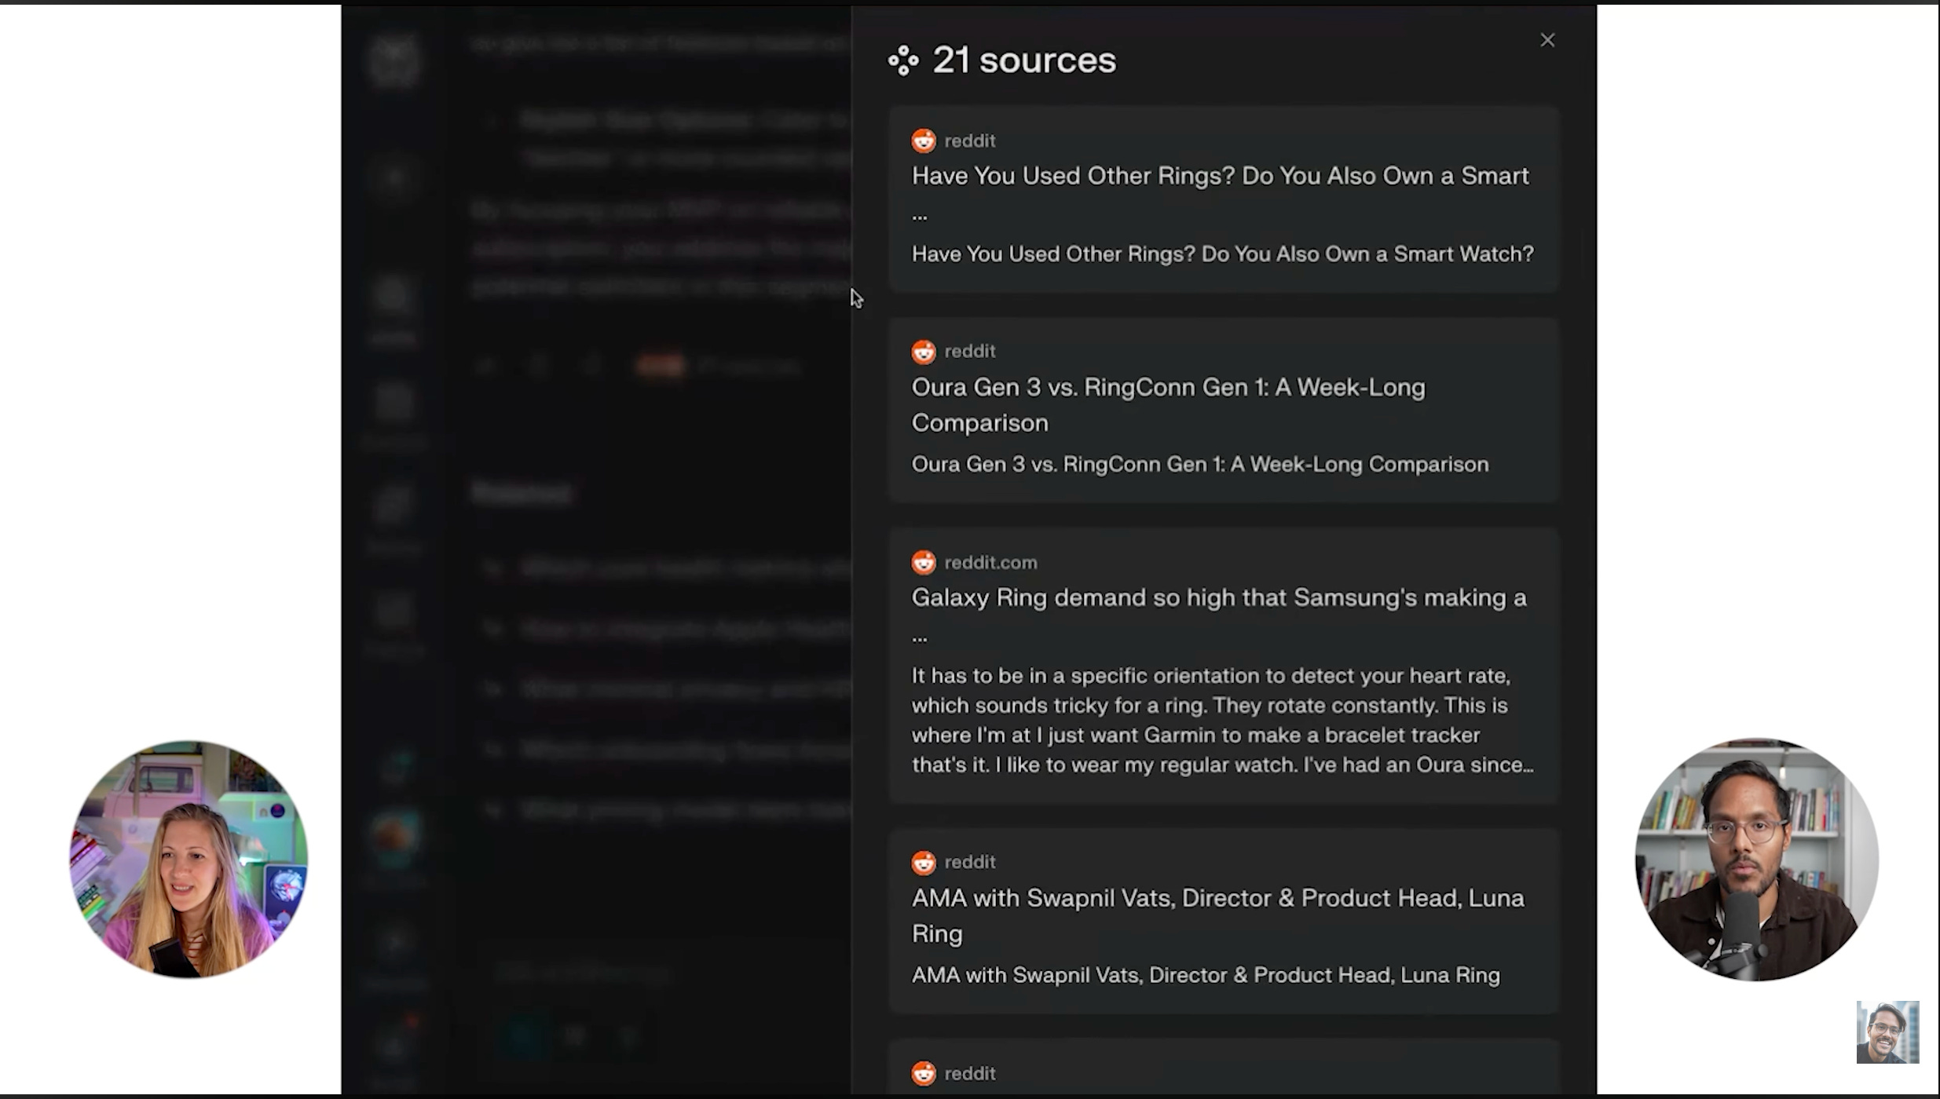Click Reddit icon on Galaxy Ring demand card

click(x=924, y=563)
